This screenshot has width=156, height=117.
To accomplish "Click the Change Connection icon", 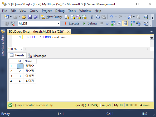I will pyautogui.click(x=12, y=23).
